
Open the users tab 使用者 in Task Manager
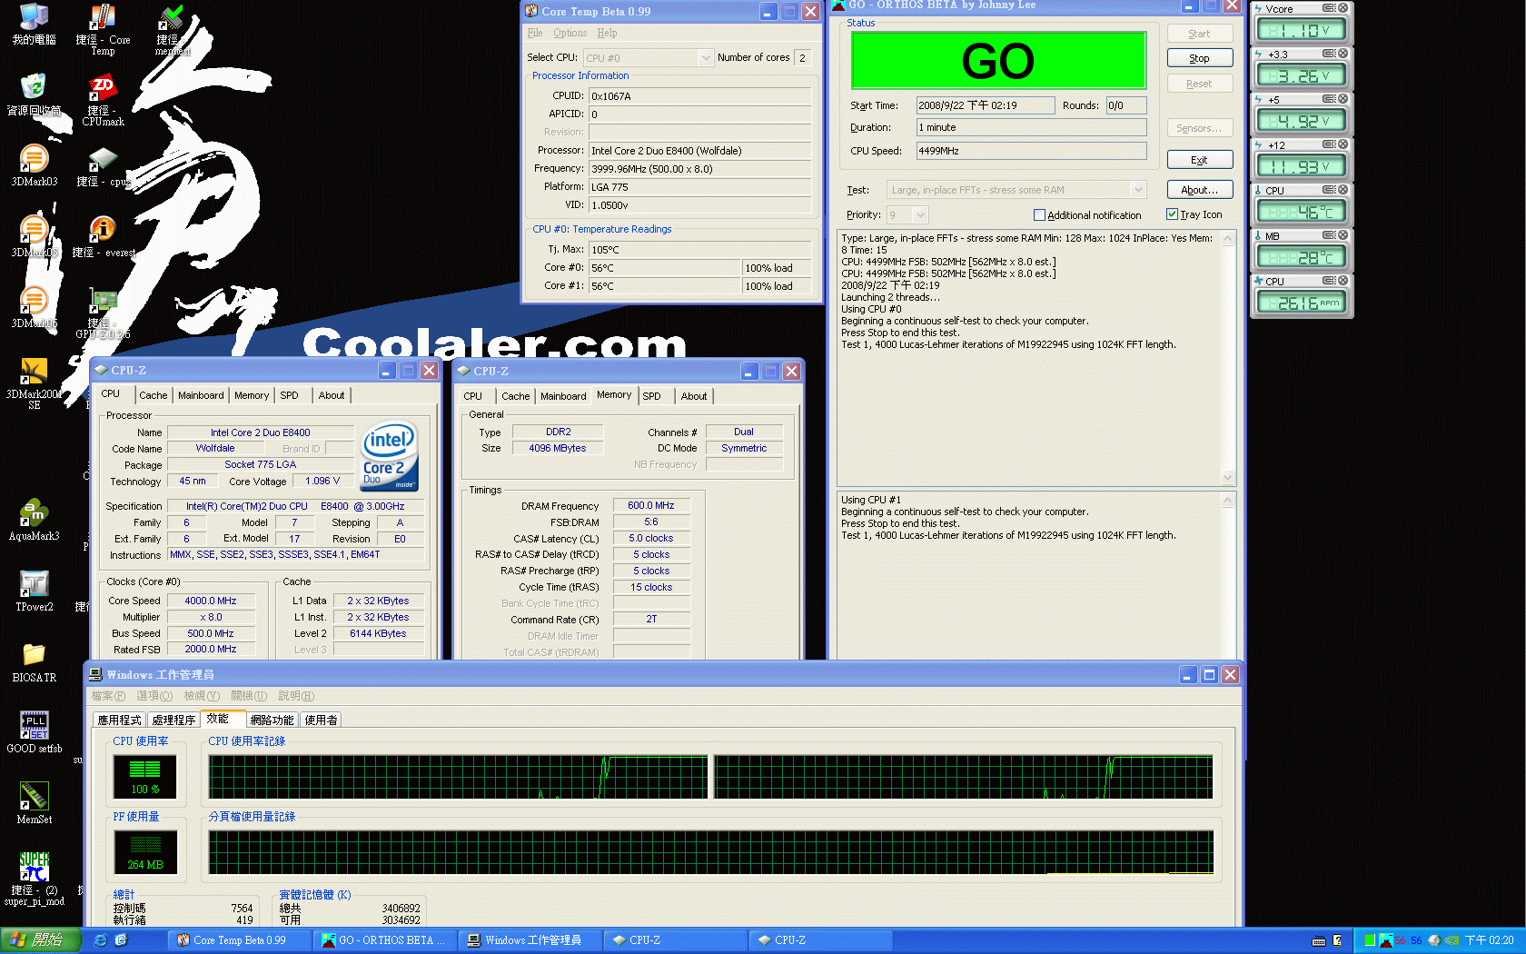(321, 720)
